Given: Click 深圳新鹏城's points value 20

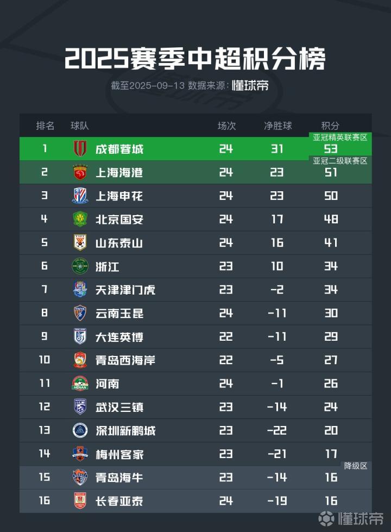Looking at the screenshot, I should [x=331, y=430].
